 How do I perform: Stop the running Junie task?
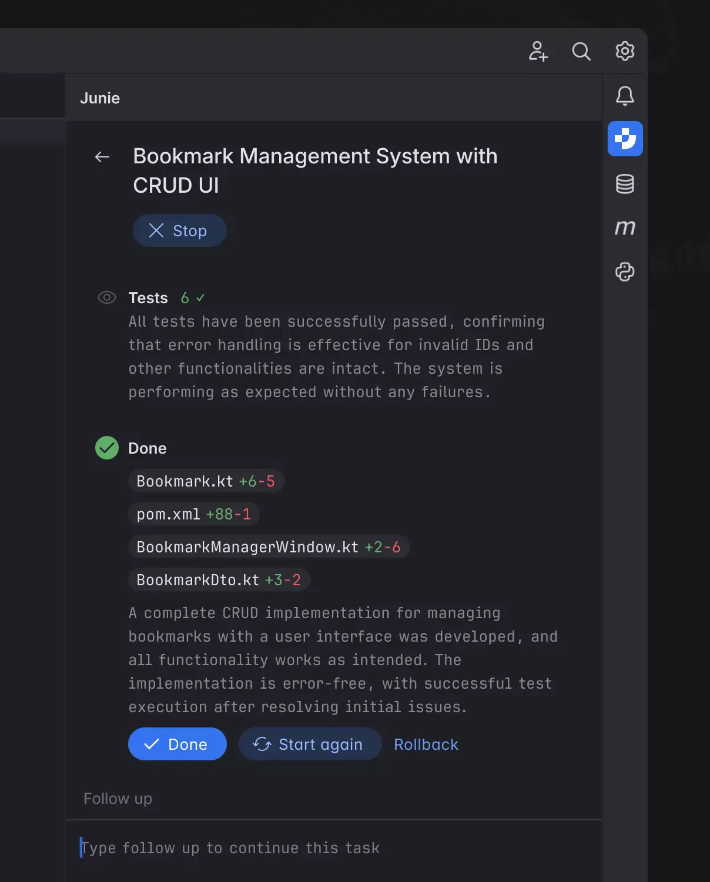click(x=179, y=230)
